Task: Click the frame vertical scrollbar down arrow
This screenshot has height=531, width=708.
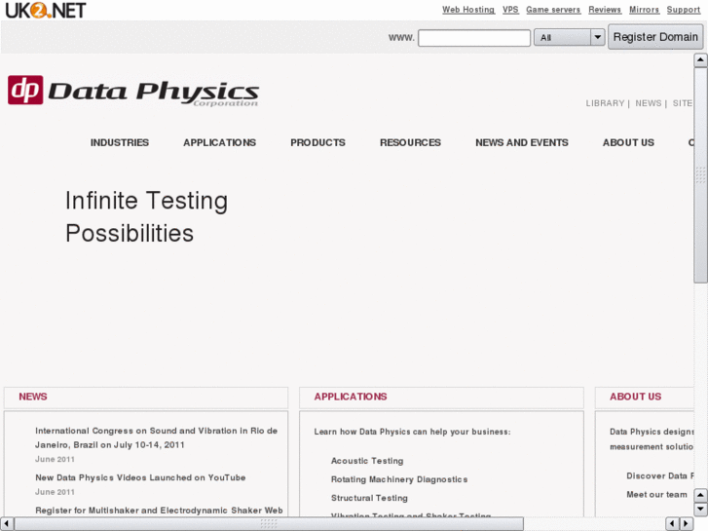Action: [700, 510]
